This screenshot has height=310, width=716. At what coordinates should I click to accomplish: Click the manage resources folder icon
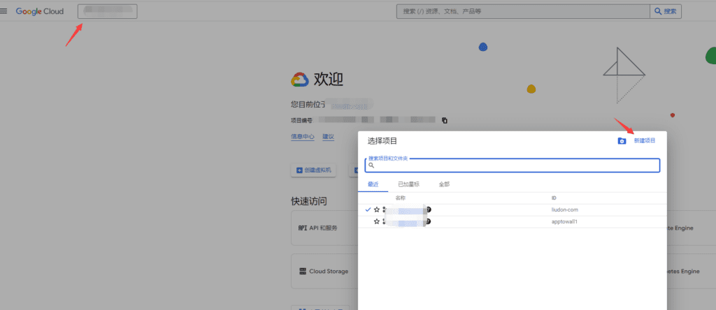point(622,141)
